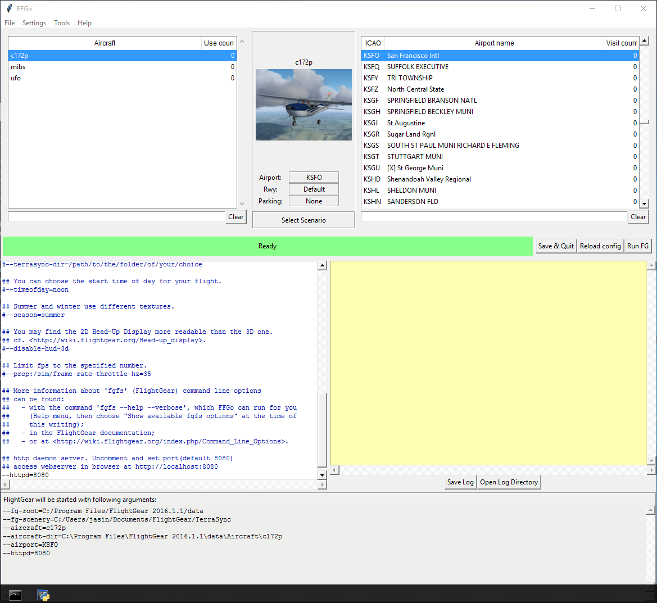
Task: Select KSGS SOUTH ST PAUL MUNI airport
Action: (500, 146)
